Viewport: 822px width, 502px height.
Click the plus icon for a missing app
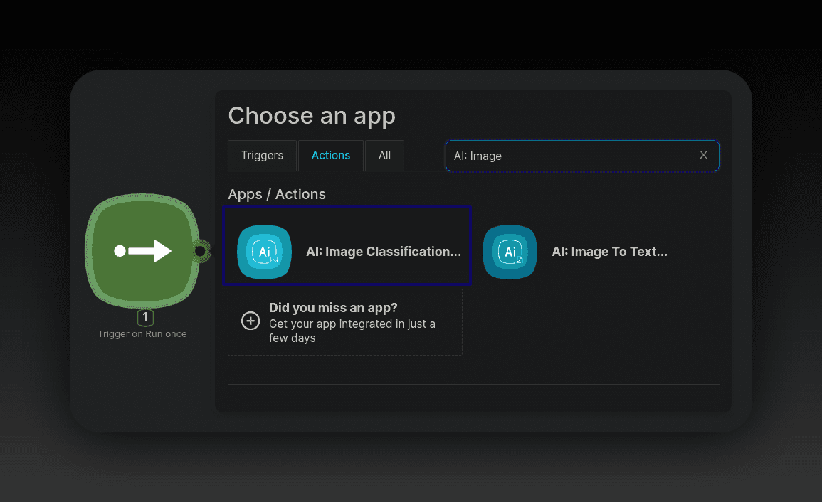251,321
